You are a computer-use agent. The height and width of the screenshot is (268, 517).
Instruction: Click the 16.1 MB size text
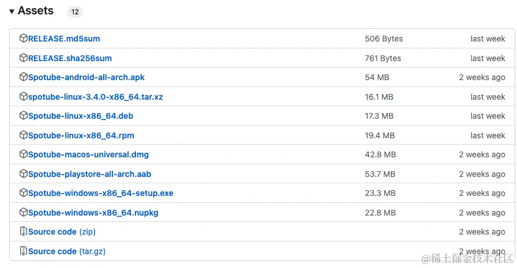(x=379, y=97)
